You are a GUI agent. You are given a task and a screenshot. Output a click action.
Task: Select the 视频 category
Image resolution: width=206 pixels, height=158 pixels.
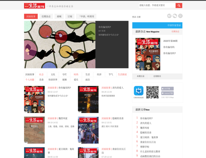(65, 80)
